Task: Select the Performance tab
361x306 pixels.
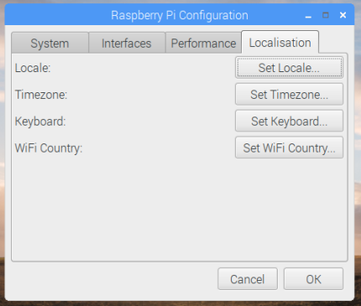Action: pos(203,43)
